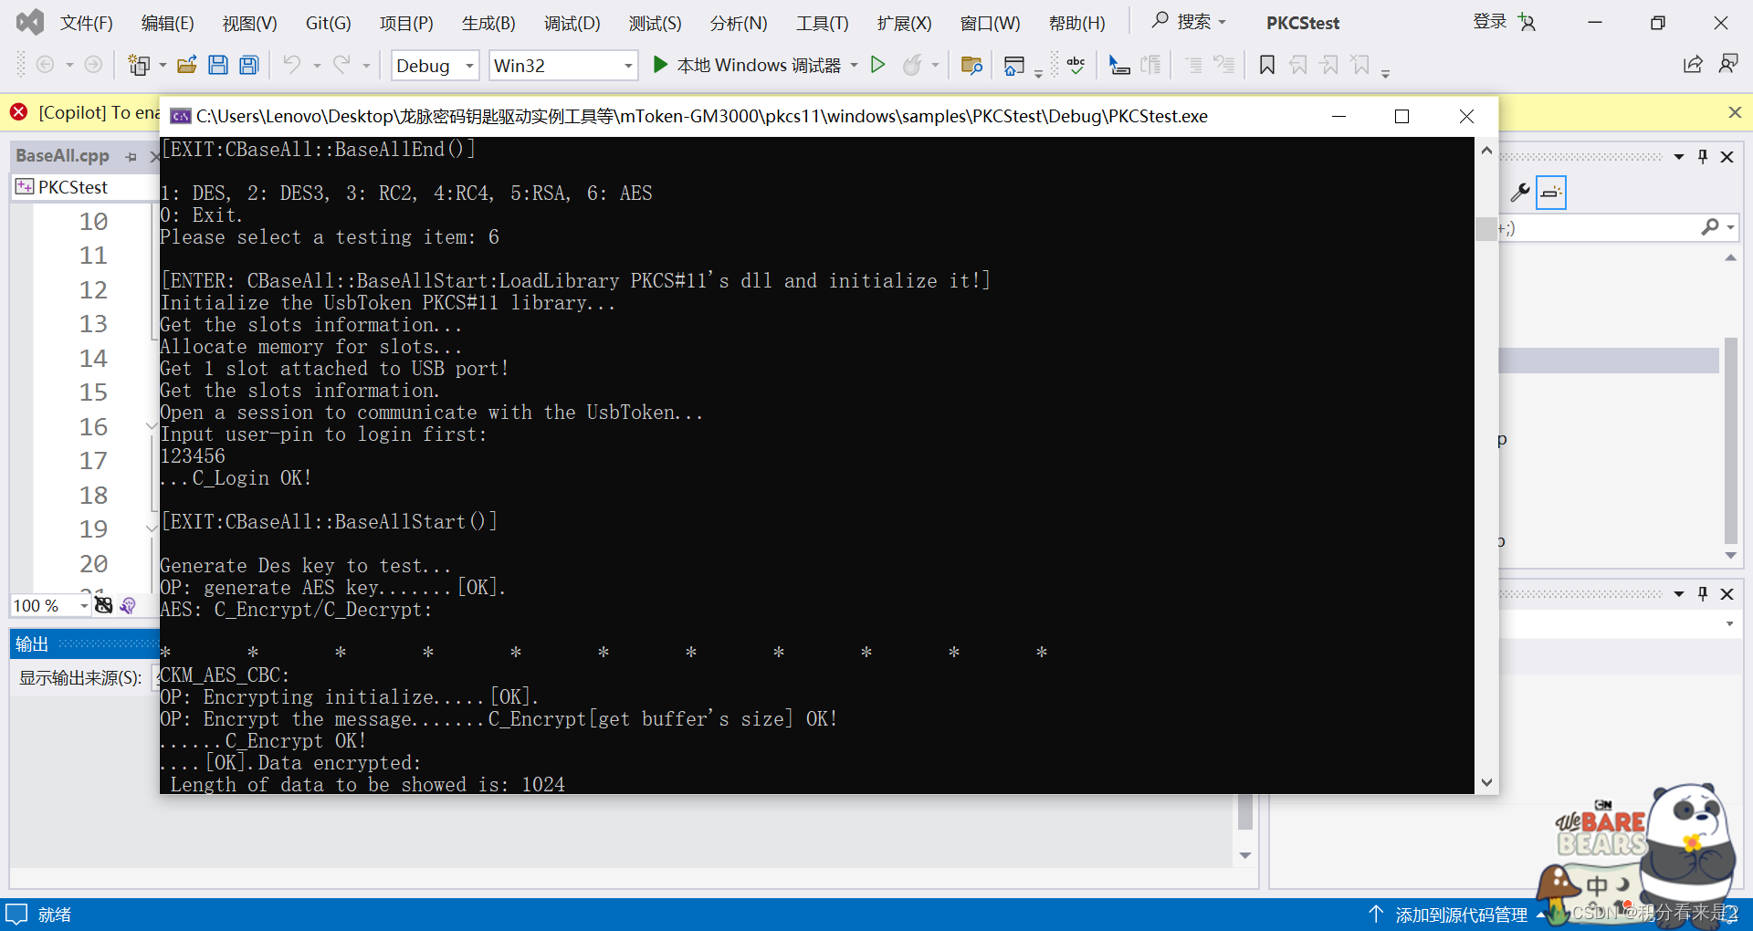Open the lower right panel window options arrow
Viewport: 1753px width, 931px height.
pyautogui.click(x=1679, y=594)
